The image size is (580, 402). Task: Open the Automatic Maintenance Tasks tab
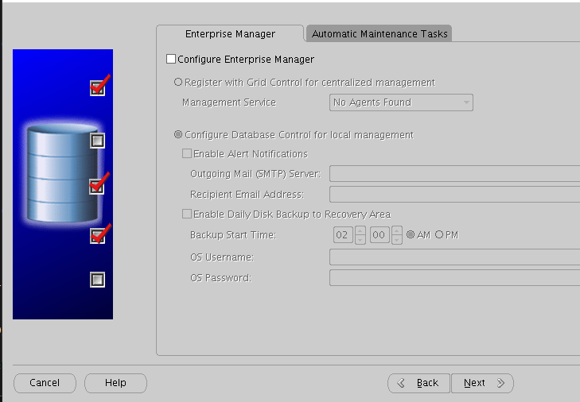(380, 33)
